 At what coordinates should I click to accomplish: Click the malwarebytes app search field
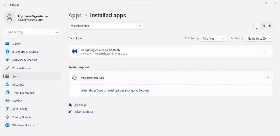106,26
